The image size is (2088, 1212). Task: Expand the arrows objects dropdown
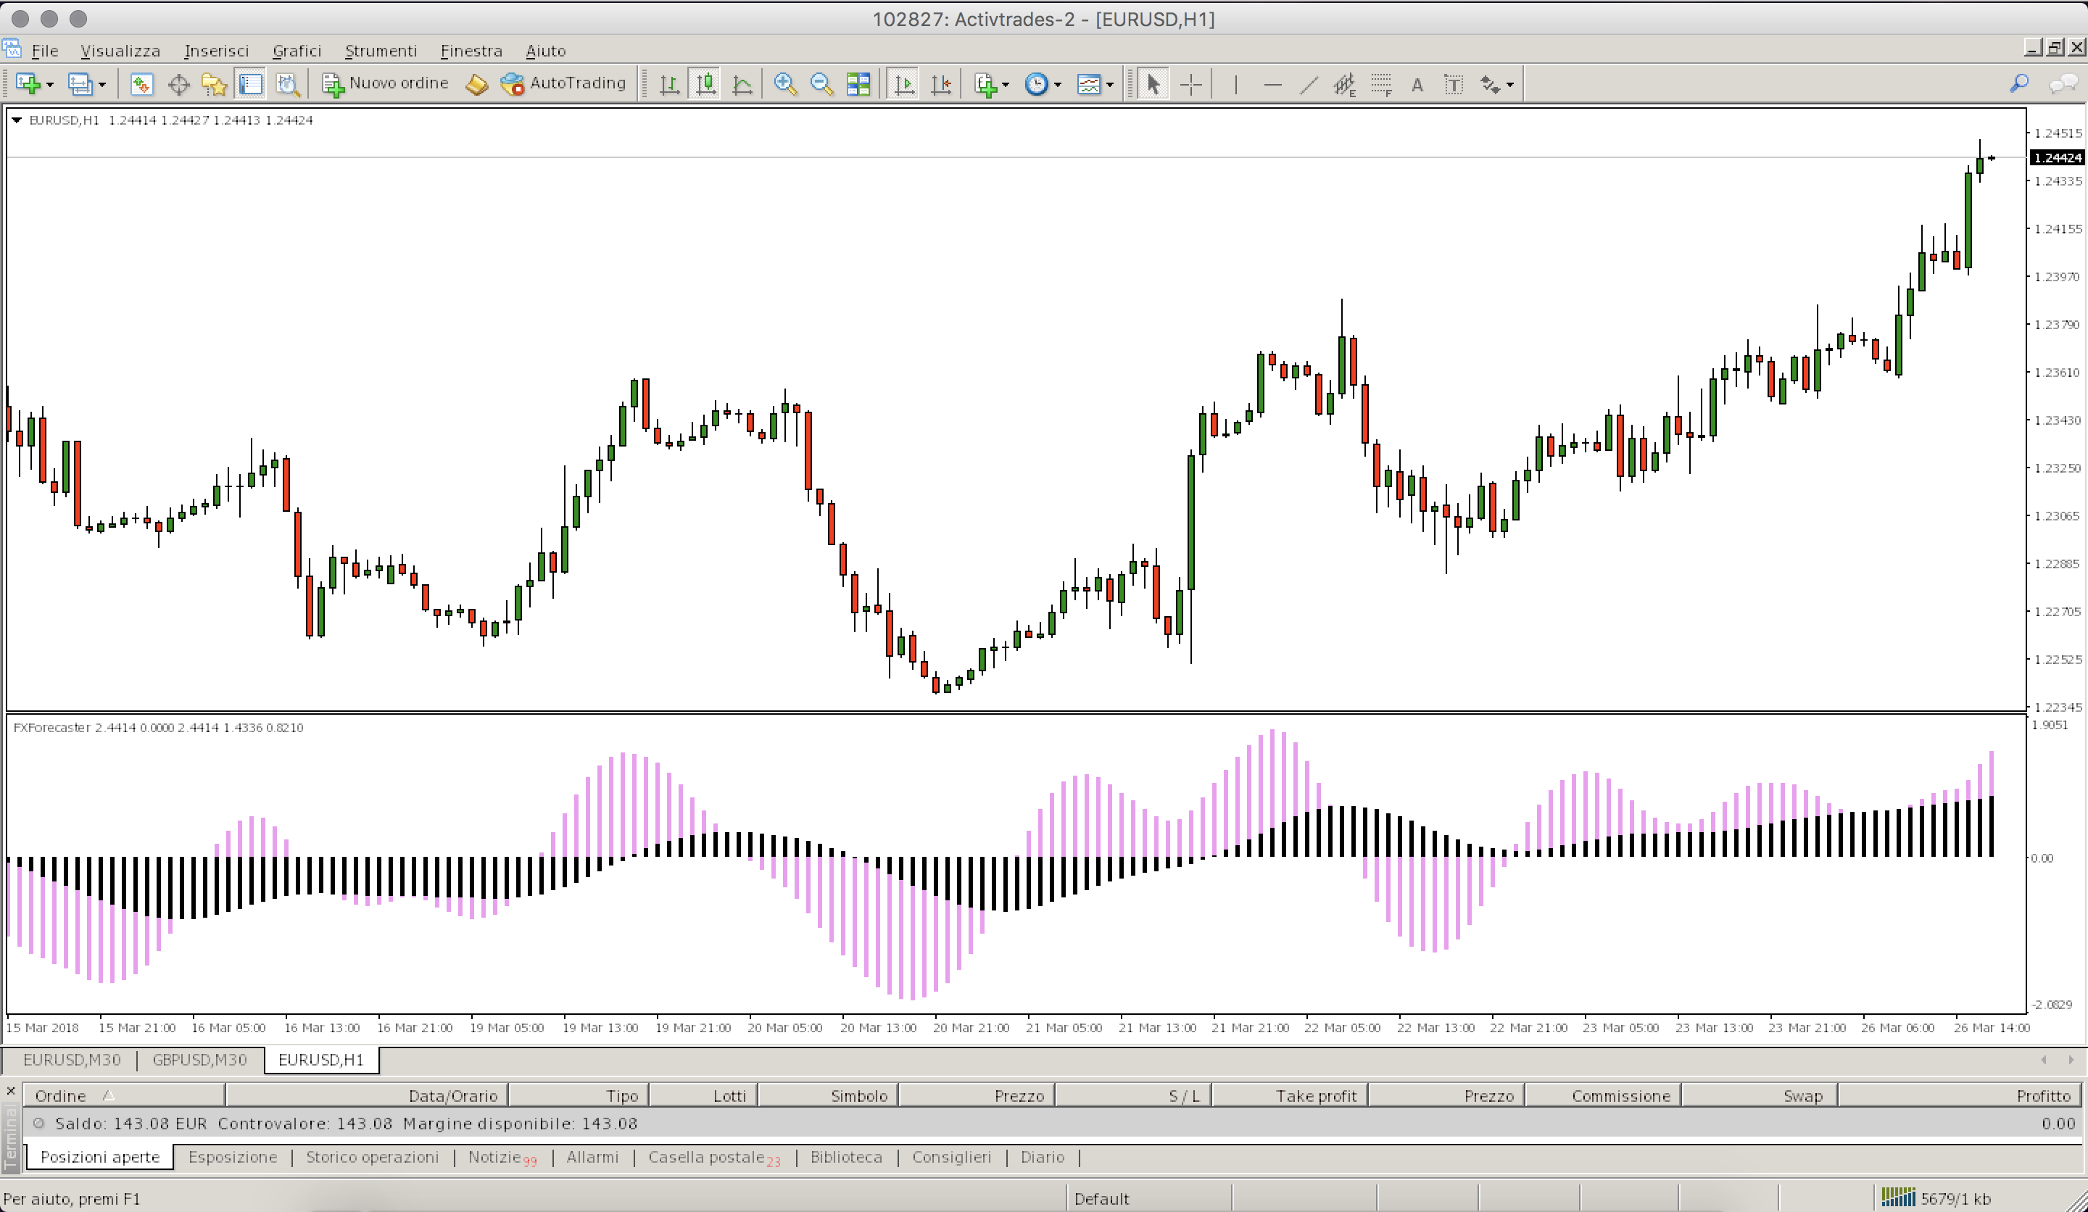click(x=1509, y=85)
